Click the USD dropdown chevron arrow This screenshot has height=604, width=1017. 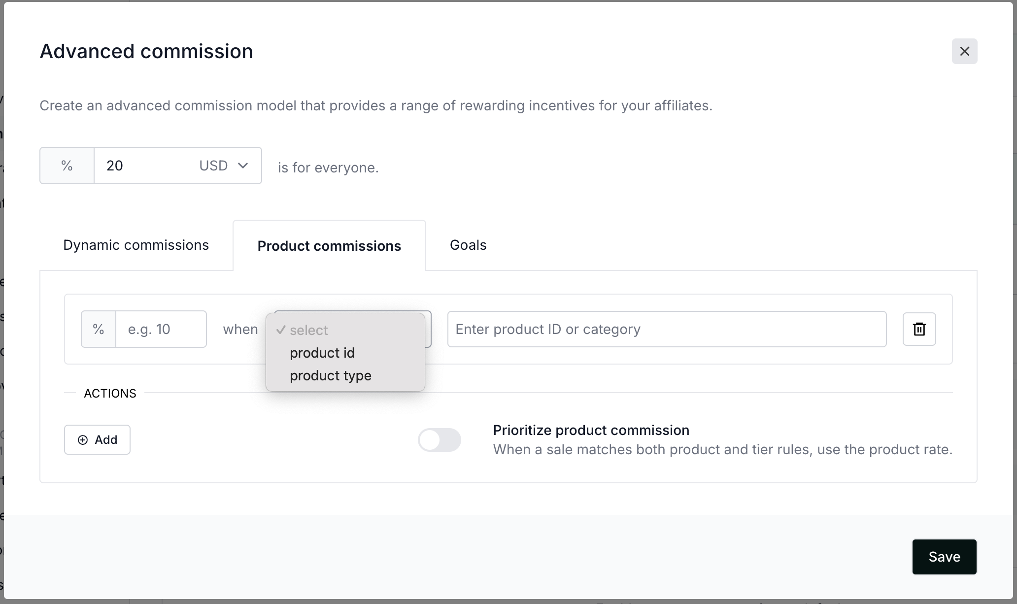(x=243, y=166)
